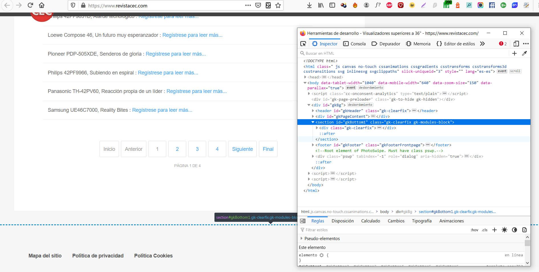
Task: Select the Calculado sidebar tab
Action: click(x=370, y=221)
